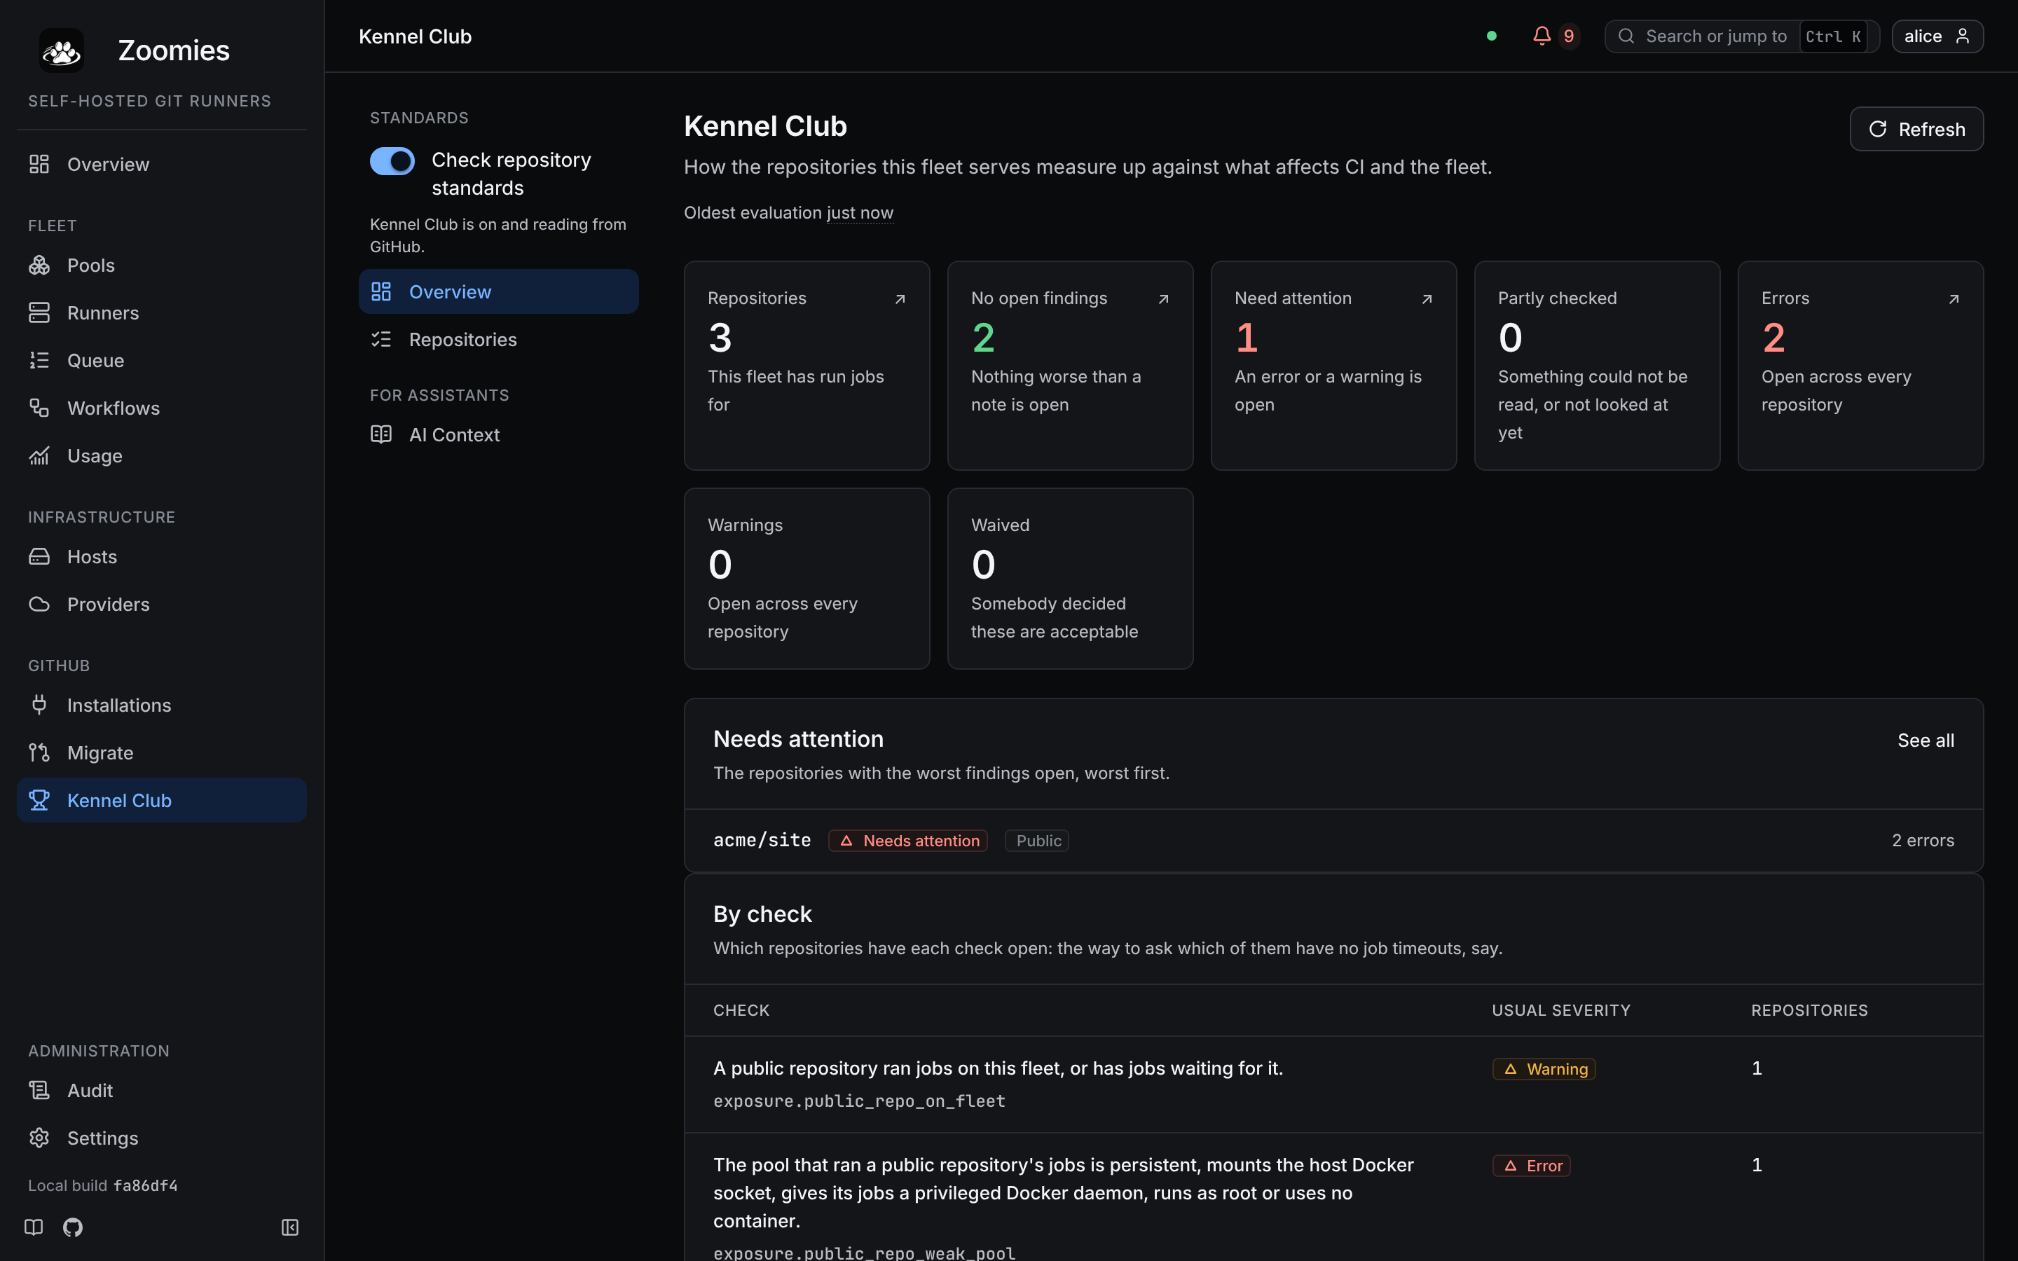Screen dimensions: 2018x1261
Task: Click the Warnings summary card
Action: point(806,578)
